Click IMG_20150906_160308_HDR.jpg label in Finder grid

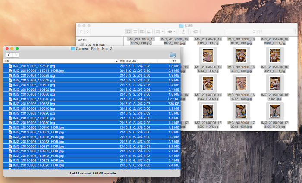(x=275, y=41)
